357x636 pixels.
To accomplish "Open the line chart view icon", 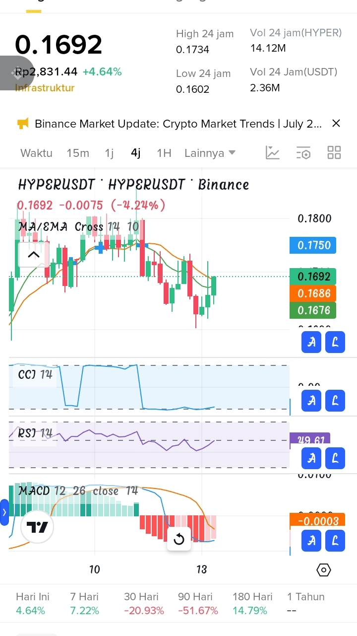I will (x=273, y=152).
